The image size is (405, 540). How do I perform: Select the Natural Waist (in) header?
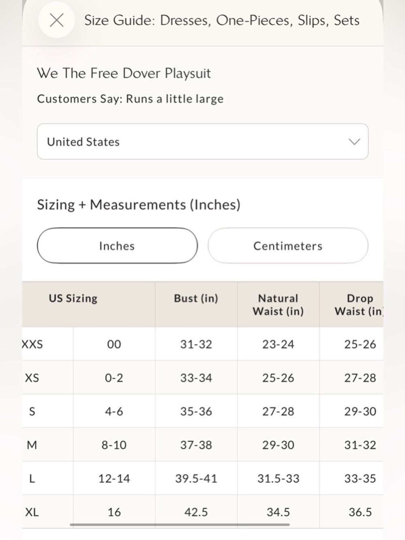(278, 304)
